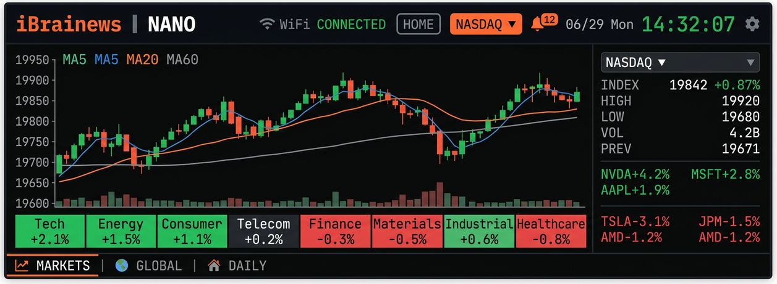The image size is (777, 284).
Task: Expand the NASDAQ selector in side panel
Action: tap(680, 62)
